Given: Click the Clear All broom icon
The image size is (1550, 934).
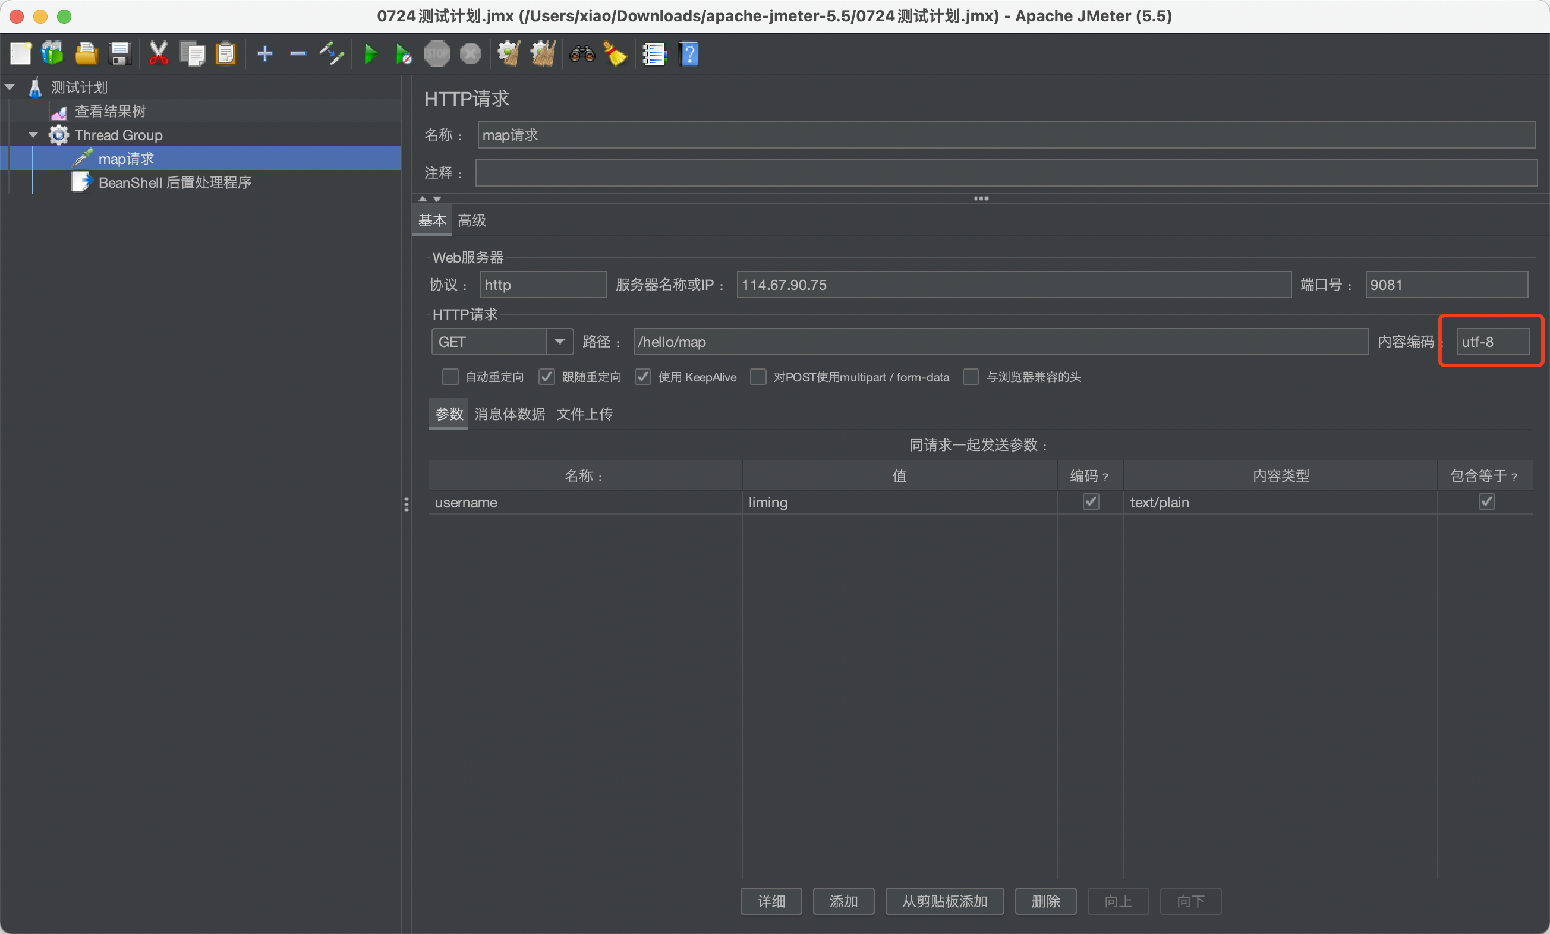Looking at the screenshot, I should 543,54.
